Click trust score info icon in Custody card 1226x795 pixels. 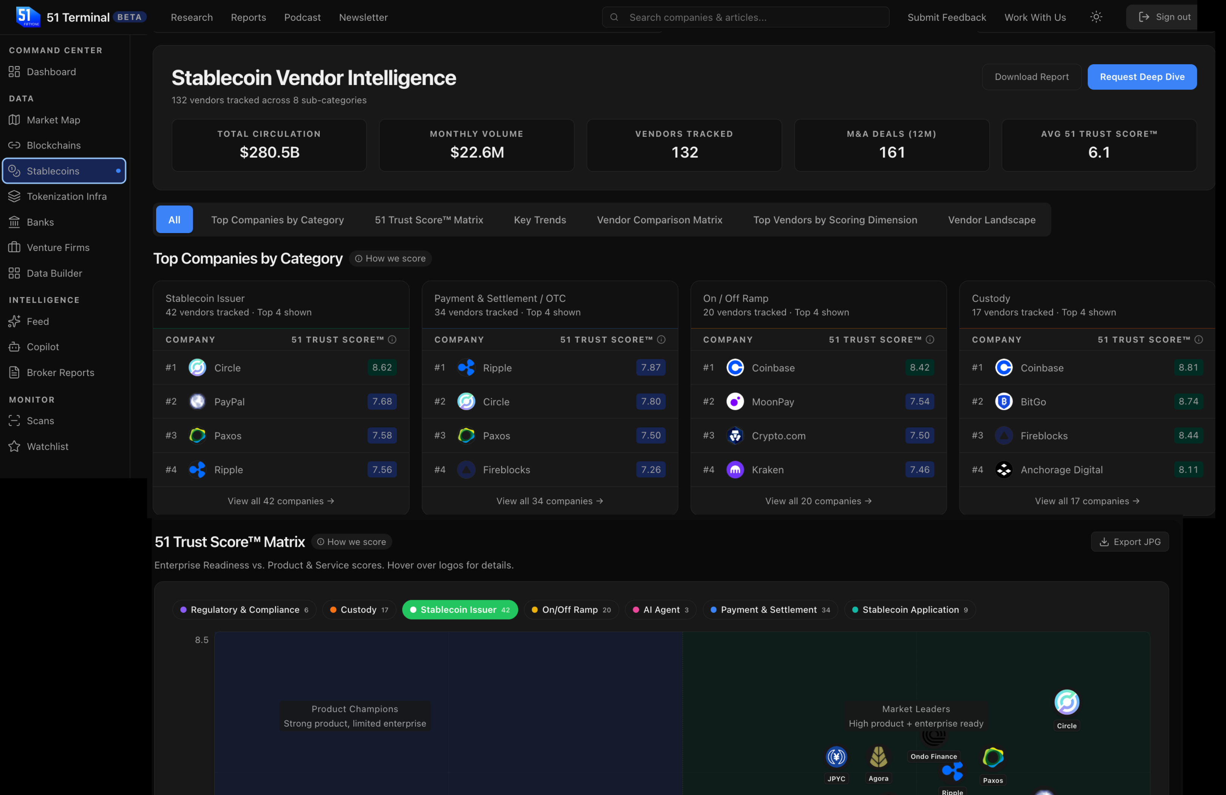tap(1199, 339)
